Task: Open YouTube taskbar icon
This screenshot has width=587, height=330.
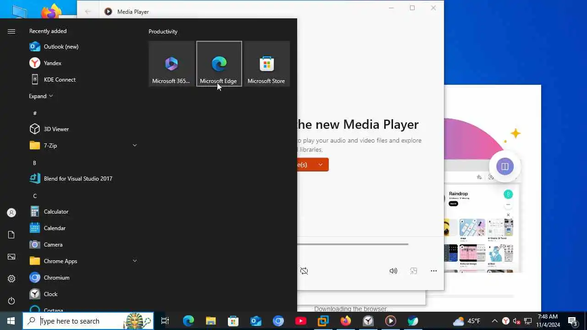Action: pyautogui.click(x=301, y=321)
